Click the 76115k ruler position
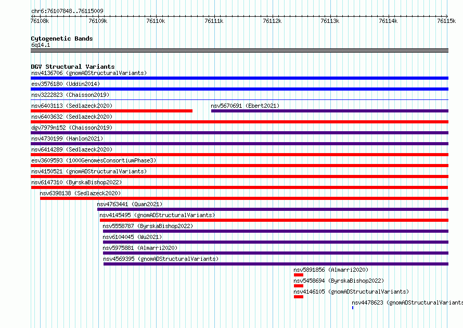 (446, 21)
